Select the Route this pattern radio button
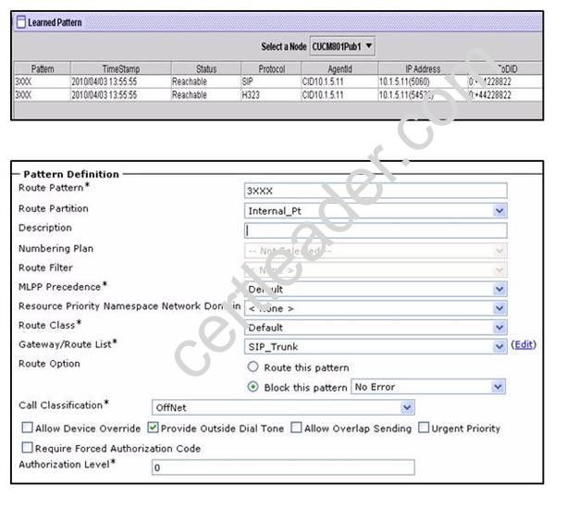 (x=253, y=367)
